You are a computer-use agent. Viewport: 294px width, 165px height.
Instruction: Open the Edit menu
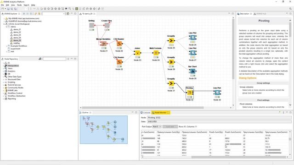pos(7,5)
